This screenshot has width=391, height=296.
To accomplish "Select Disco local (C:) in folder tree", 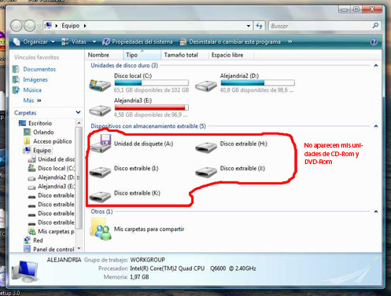I will click(56, 168).
